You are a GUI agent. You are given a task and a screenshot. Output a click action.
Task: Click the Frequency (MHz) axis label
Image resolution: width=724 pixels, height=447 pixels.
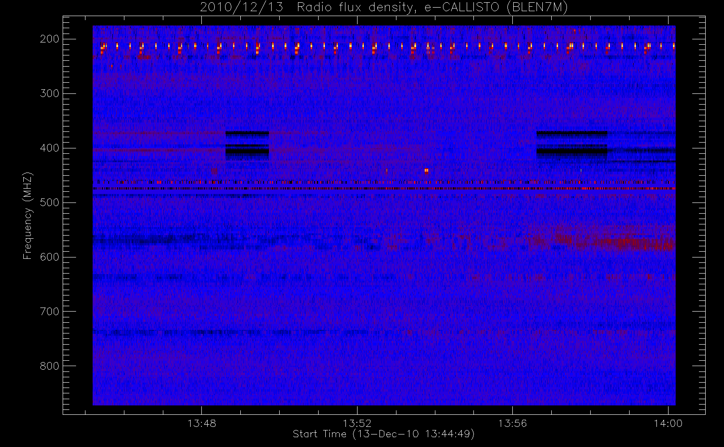(x=28, y=215)
